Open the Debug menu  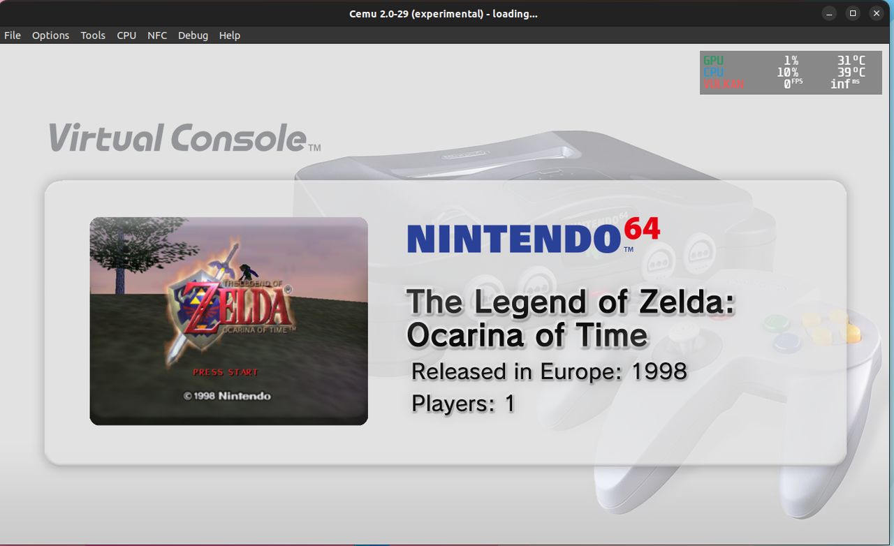(193, 36)
